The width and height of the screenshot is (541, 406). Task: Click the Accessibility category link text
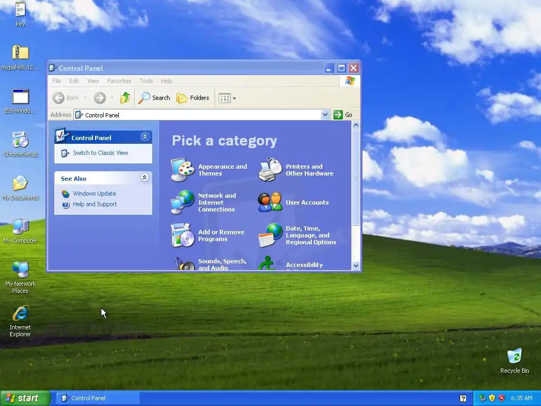304,265
